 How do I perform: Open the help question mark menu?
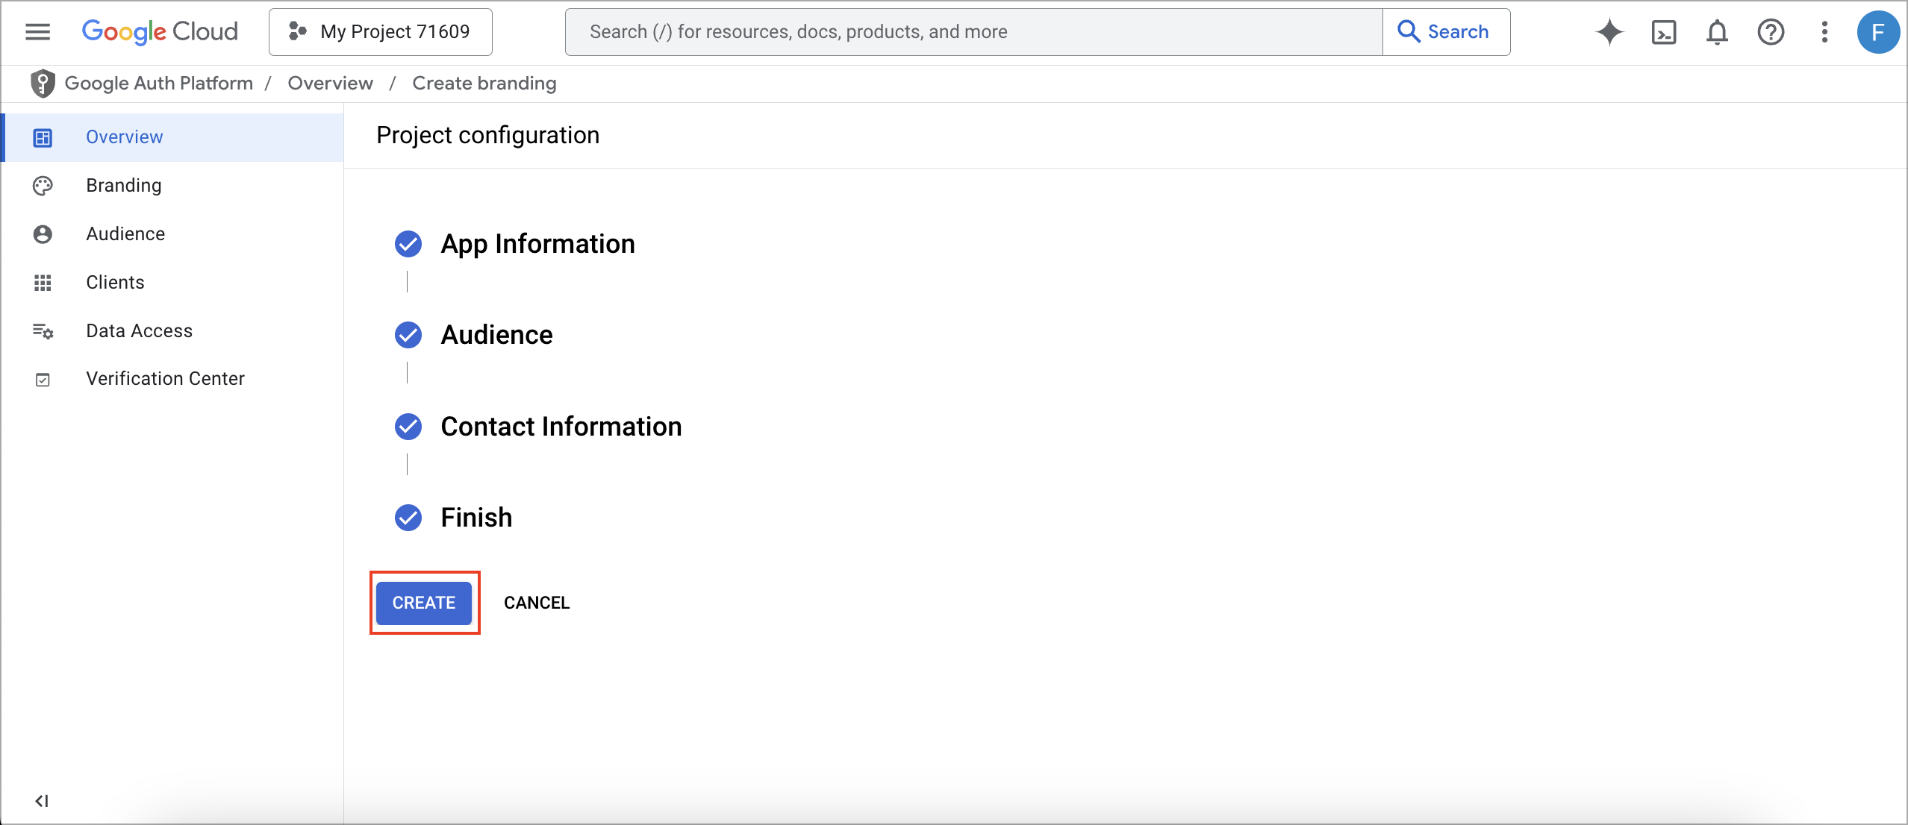point(1771,32)
